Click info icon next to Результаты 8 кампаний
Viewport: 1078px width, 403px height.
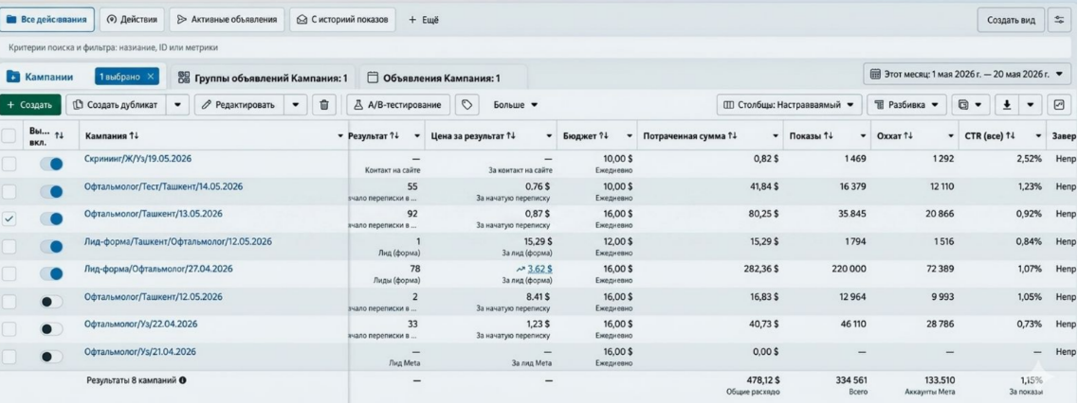183,380
